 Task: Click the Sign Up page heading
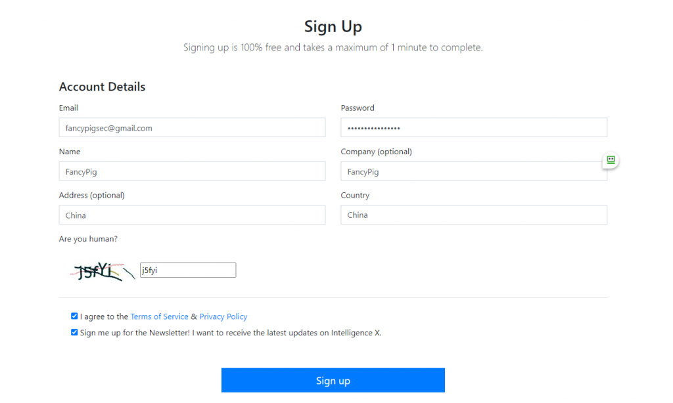(333, 27)
